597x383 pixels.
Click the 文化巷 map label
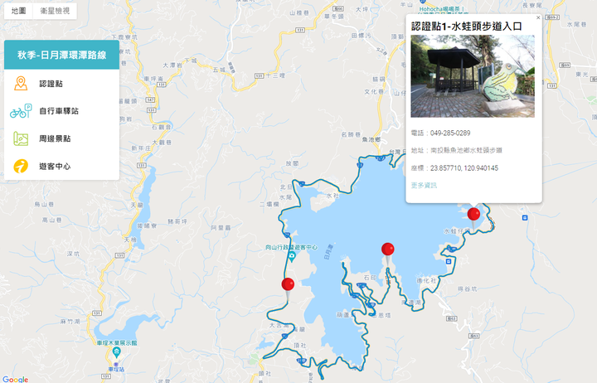pyautogui.click(x=374, y=92)
